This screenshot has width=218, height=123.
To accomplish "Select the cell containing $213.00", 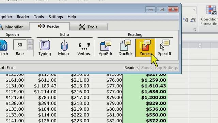I will (x=74, y=86).
